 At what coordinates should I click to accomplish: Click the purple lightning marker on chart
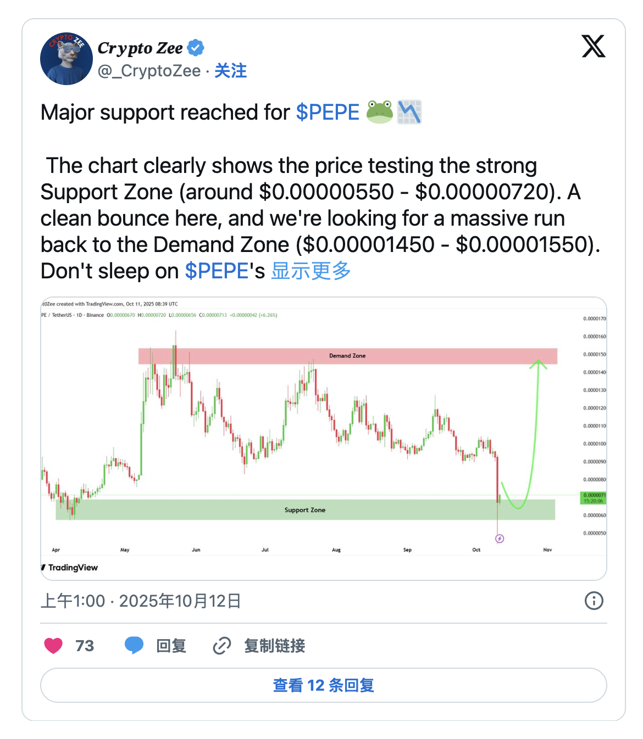(500, 539)
